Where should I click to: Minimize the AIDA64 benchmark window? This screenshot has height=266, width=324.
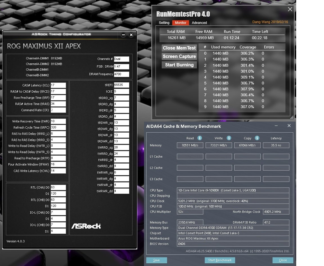click(x=276, y=126)
